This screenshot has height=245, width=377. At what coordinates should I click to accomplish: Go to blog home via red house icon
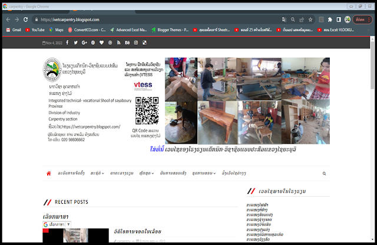(x=48, y=173)
